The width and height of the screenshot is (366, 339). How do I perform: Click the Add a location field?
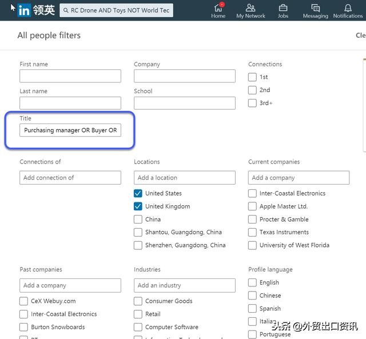coord(184,178)
